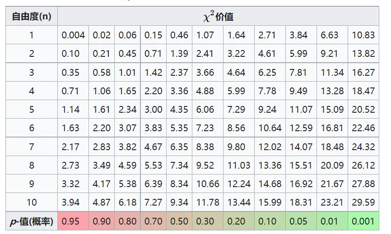Image resolution: width=391 pixels, height=234 pixels.
Task: Click the green 0.001 p-value cell
Action: pyautogui.click(x=363, y=221)
